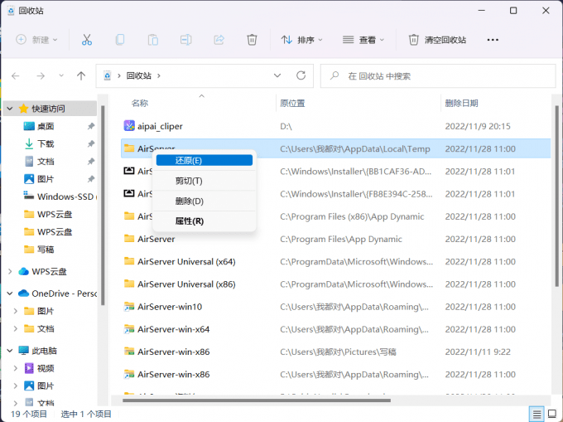563x422 pixels.
Task: Click the 快速访问 star icon
Action: [x=23, y=109]
